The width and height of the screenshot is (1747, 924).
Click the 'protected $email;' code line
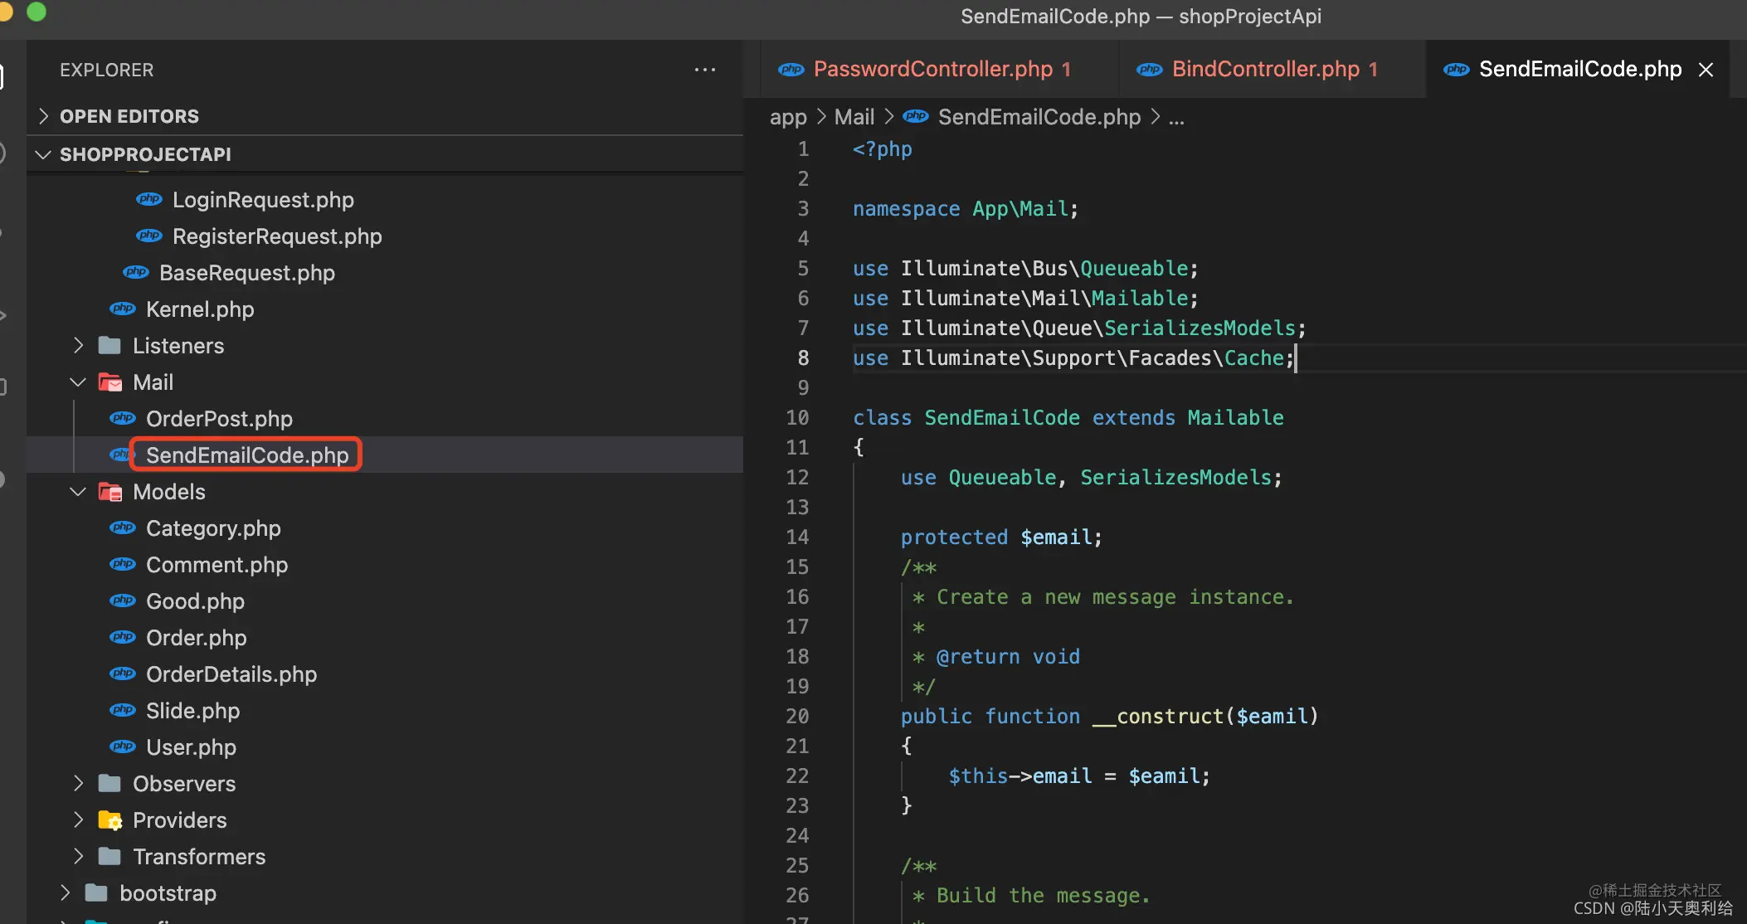[1001, 537]
